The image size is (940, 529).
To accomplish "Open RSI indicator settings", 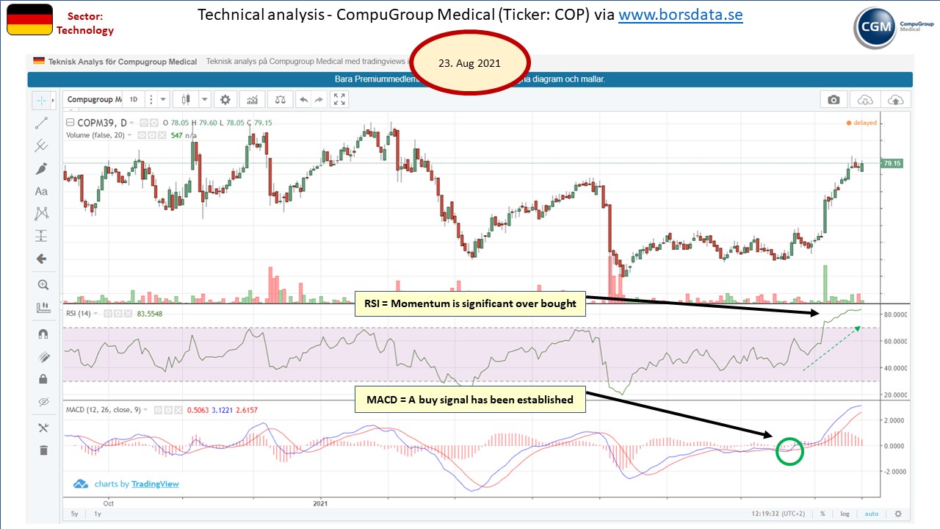I will 118,314.
